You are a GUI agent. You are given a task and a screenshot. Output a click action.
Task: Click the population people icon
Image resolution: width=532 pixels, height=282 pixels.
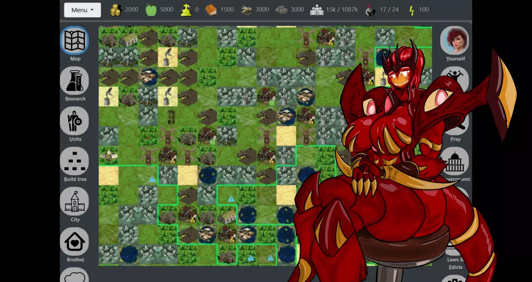317,10
